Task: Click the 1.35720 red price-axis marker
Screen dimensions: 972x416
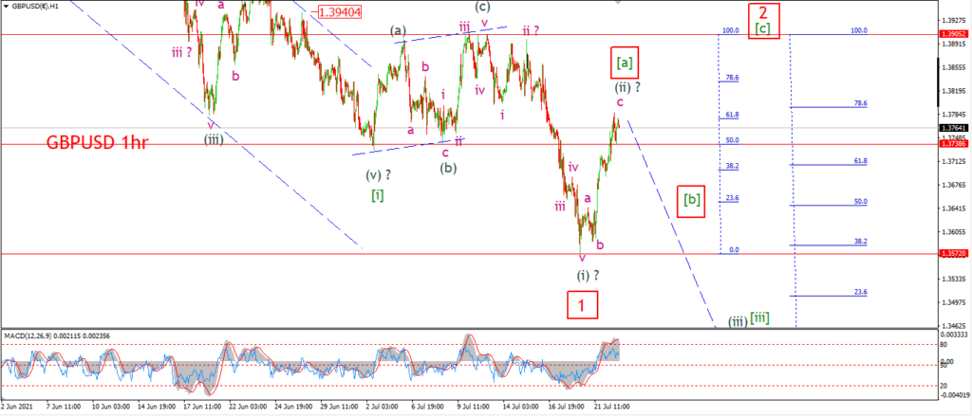Action: tap(953, 254)
